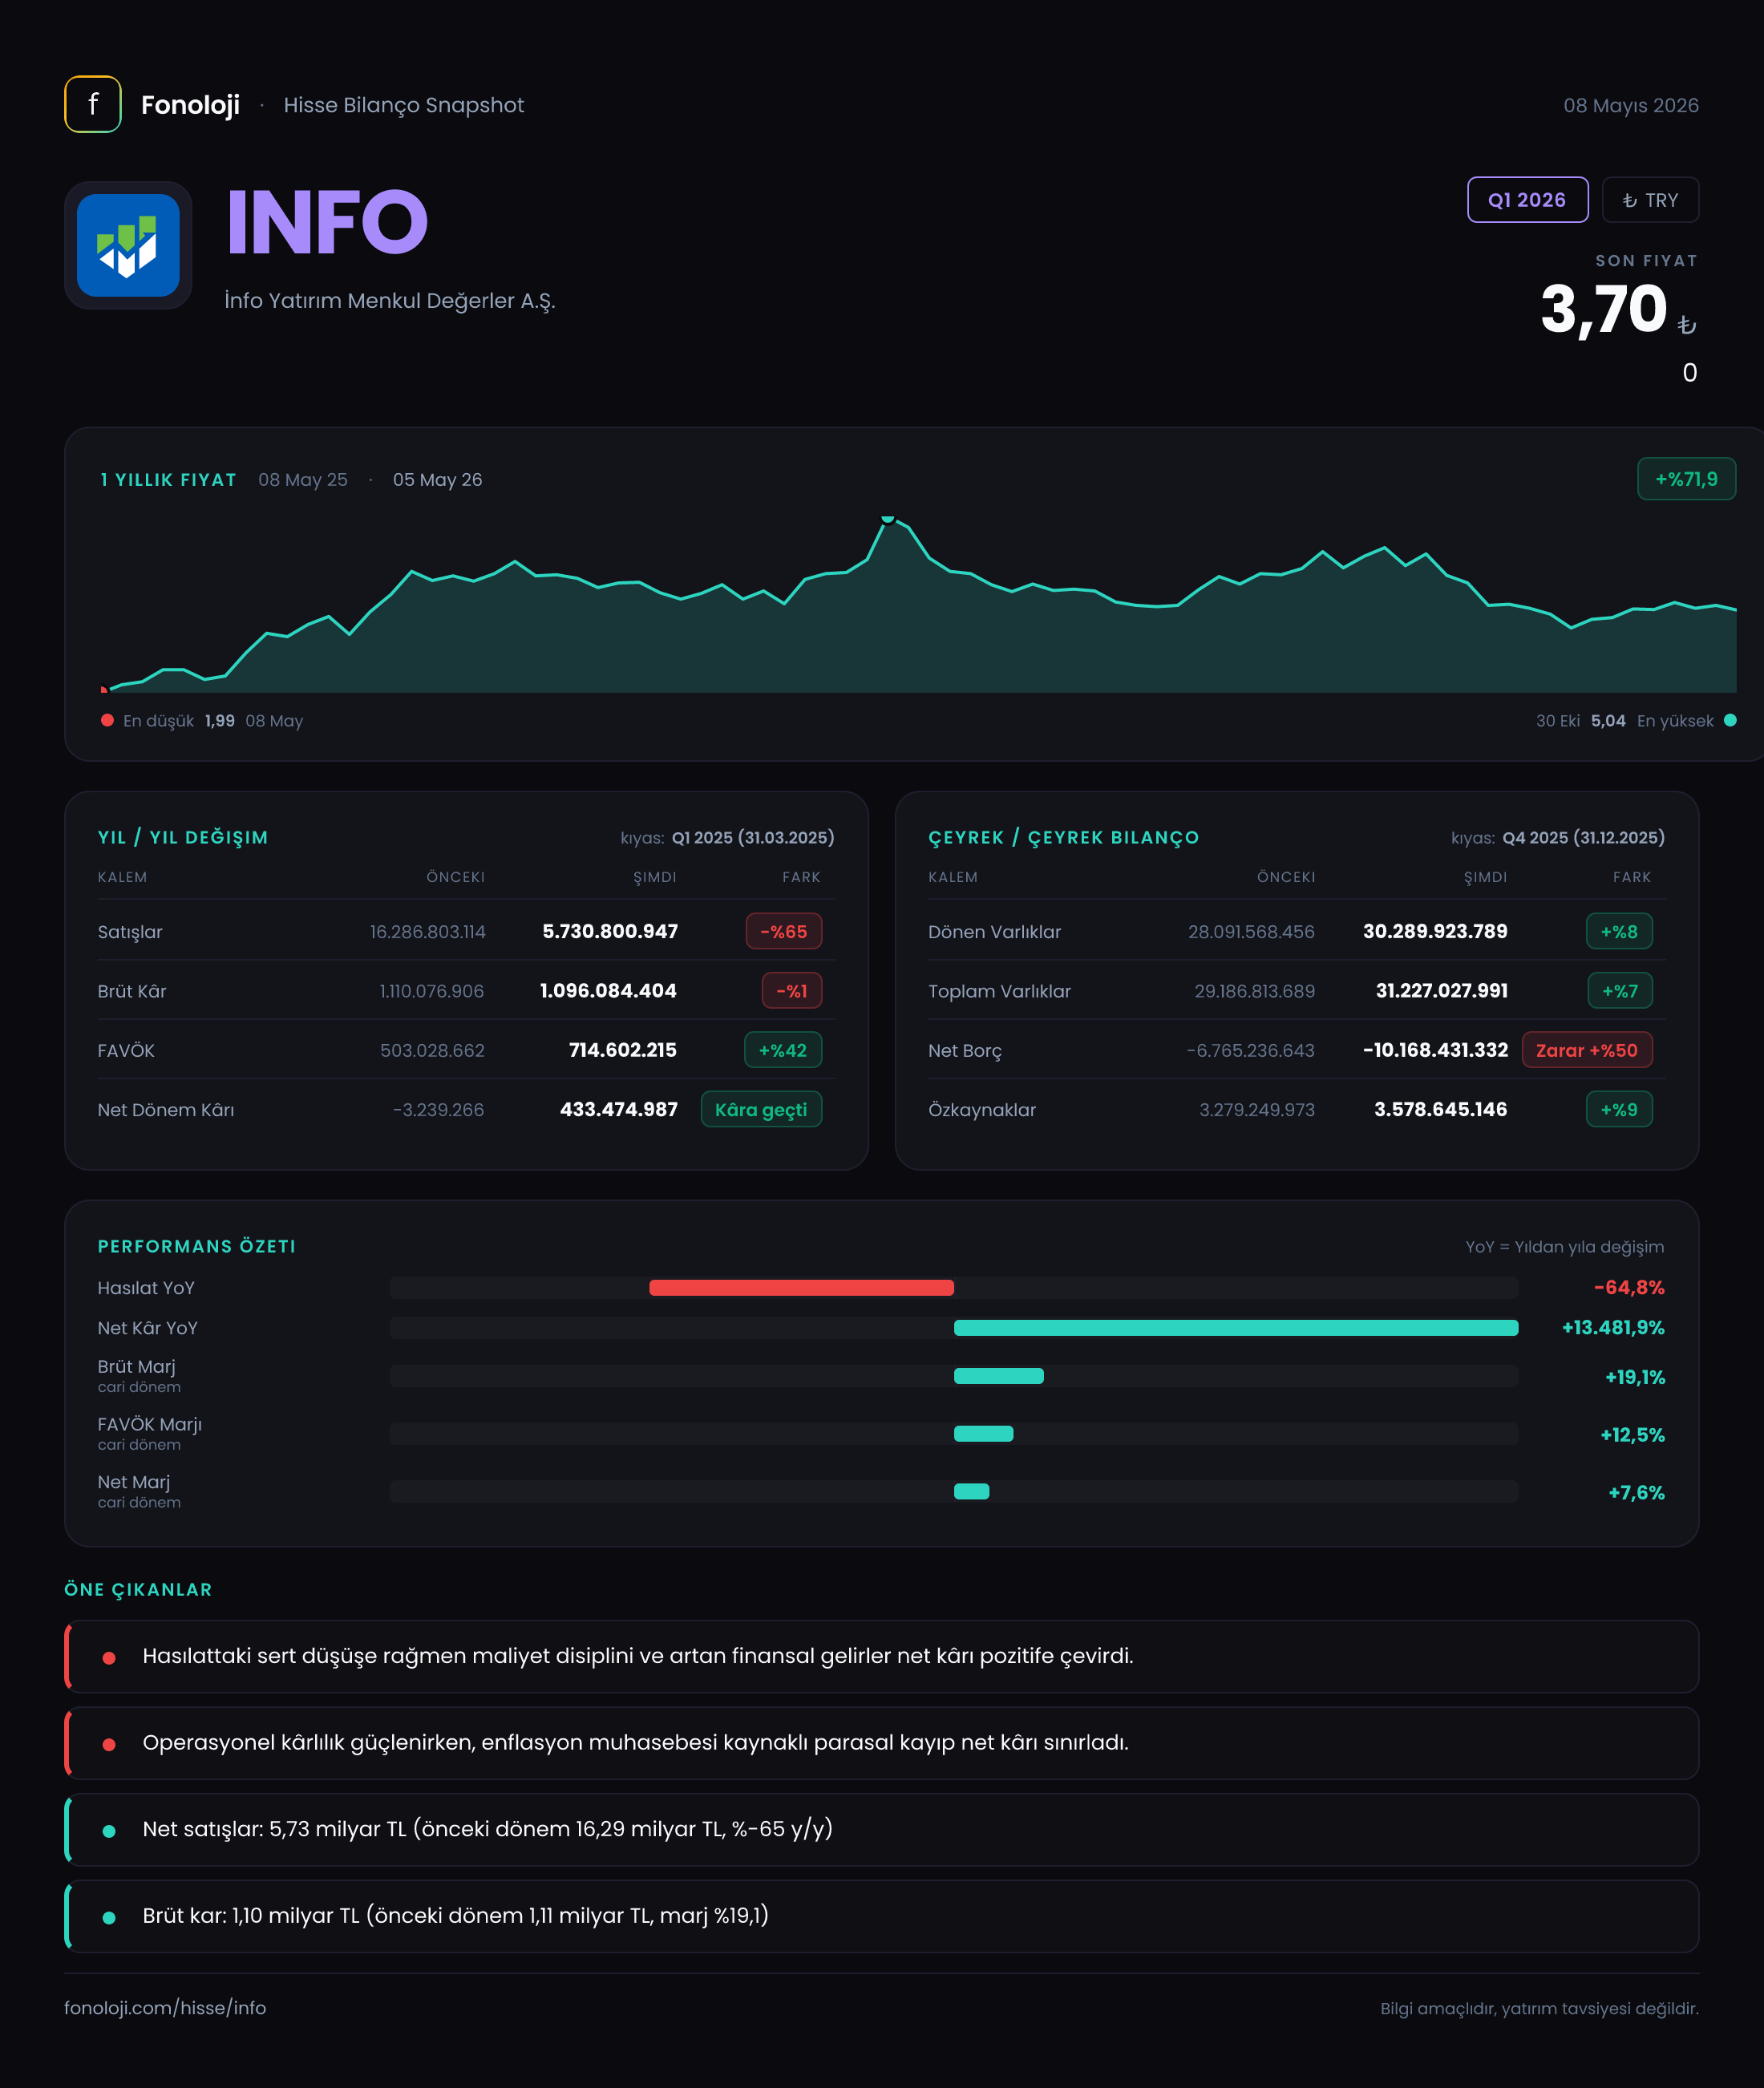
Task: Click the Net Dönem Kârı value 433.474.987
Action: (x=619, y=1109)
